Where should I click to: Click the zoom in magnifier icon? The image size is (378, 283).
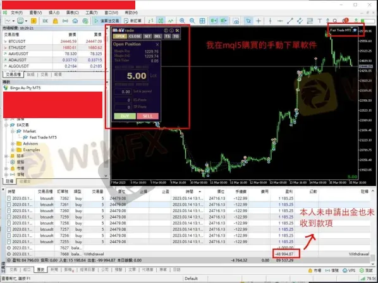click(x=182, y=21)
